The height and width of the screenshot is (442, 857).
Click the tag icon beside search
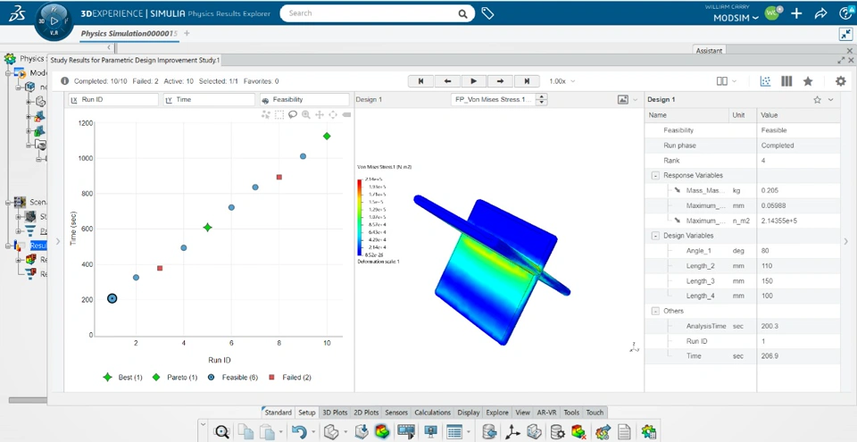click(x=487, y=13)
